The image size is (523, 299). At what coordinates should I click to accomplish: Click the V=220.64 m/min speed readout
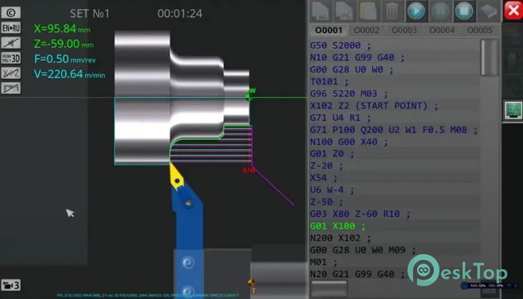pos(69,74)
